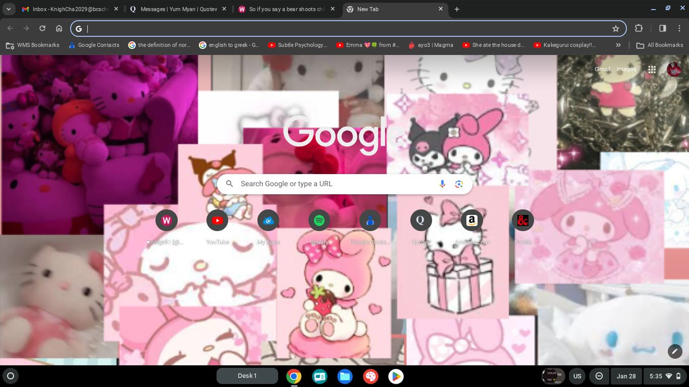Click the Images link
The width and height of the screenshot is (689, 387).
[x=626, y=69]
